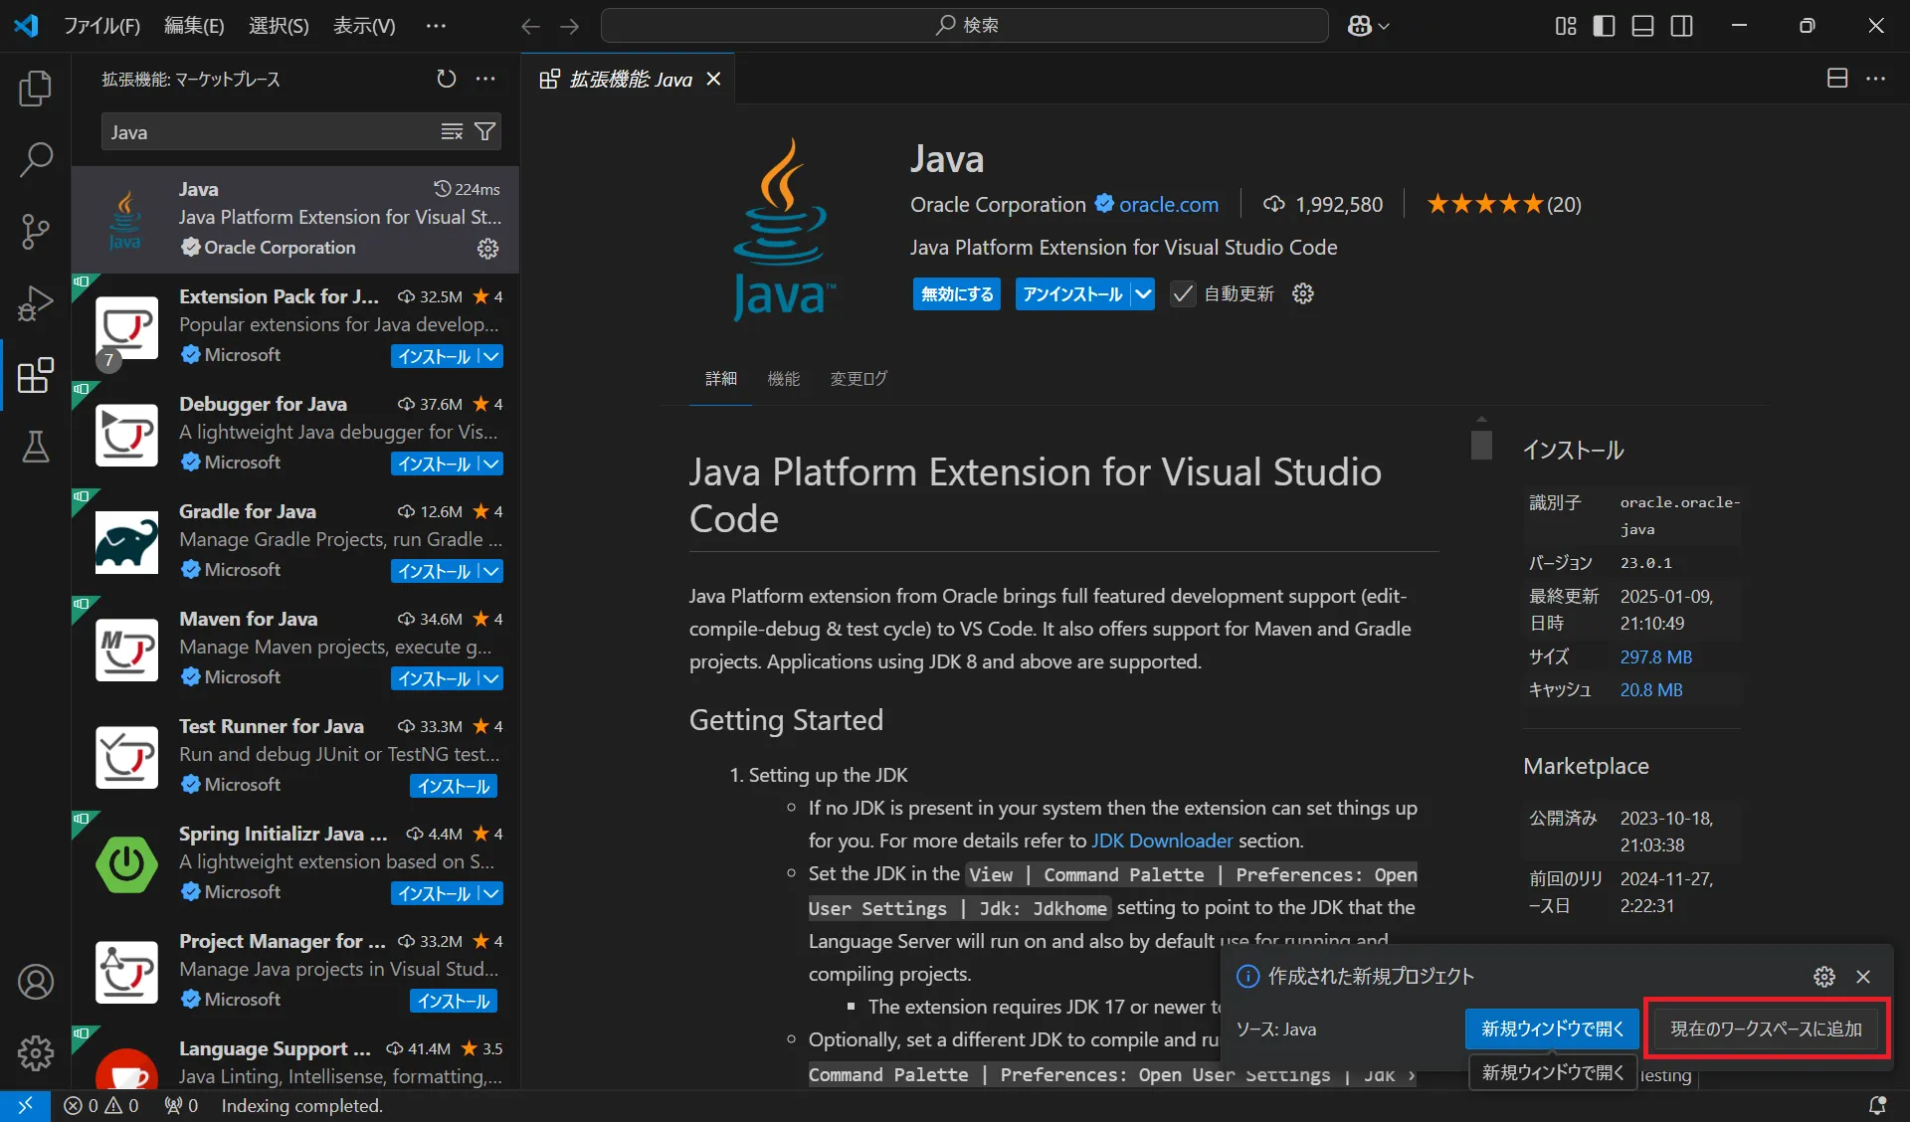Open notification settings gear in popup
Screen dimensions: 1910x1122
pyautogui.click(x=1824, y=977)
